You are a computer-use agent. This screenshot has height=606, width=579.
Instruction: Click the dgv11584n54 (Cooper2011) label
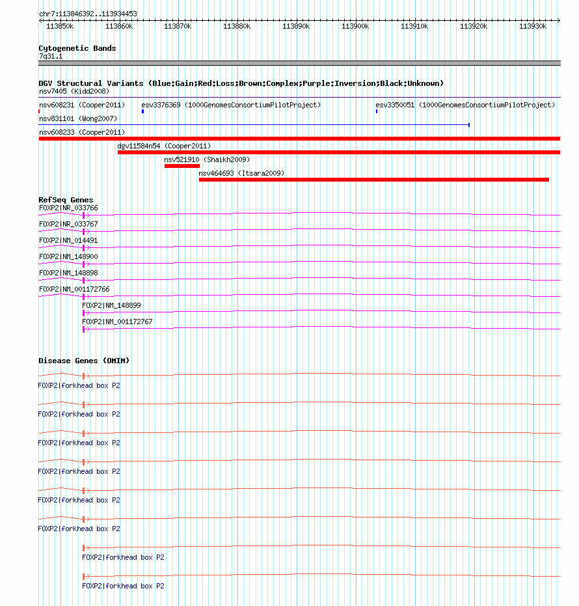[x=164, y=146]
